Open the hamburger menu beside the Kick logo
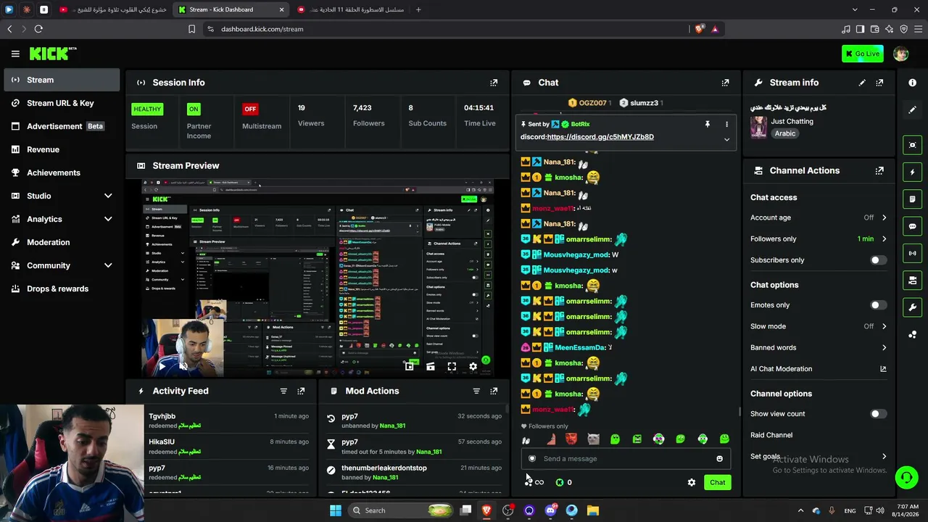Image resolution: width=928 pixels, height=522 pixels. (15, 54)
